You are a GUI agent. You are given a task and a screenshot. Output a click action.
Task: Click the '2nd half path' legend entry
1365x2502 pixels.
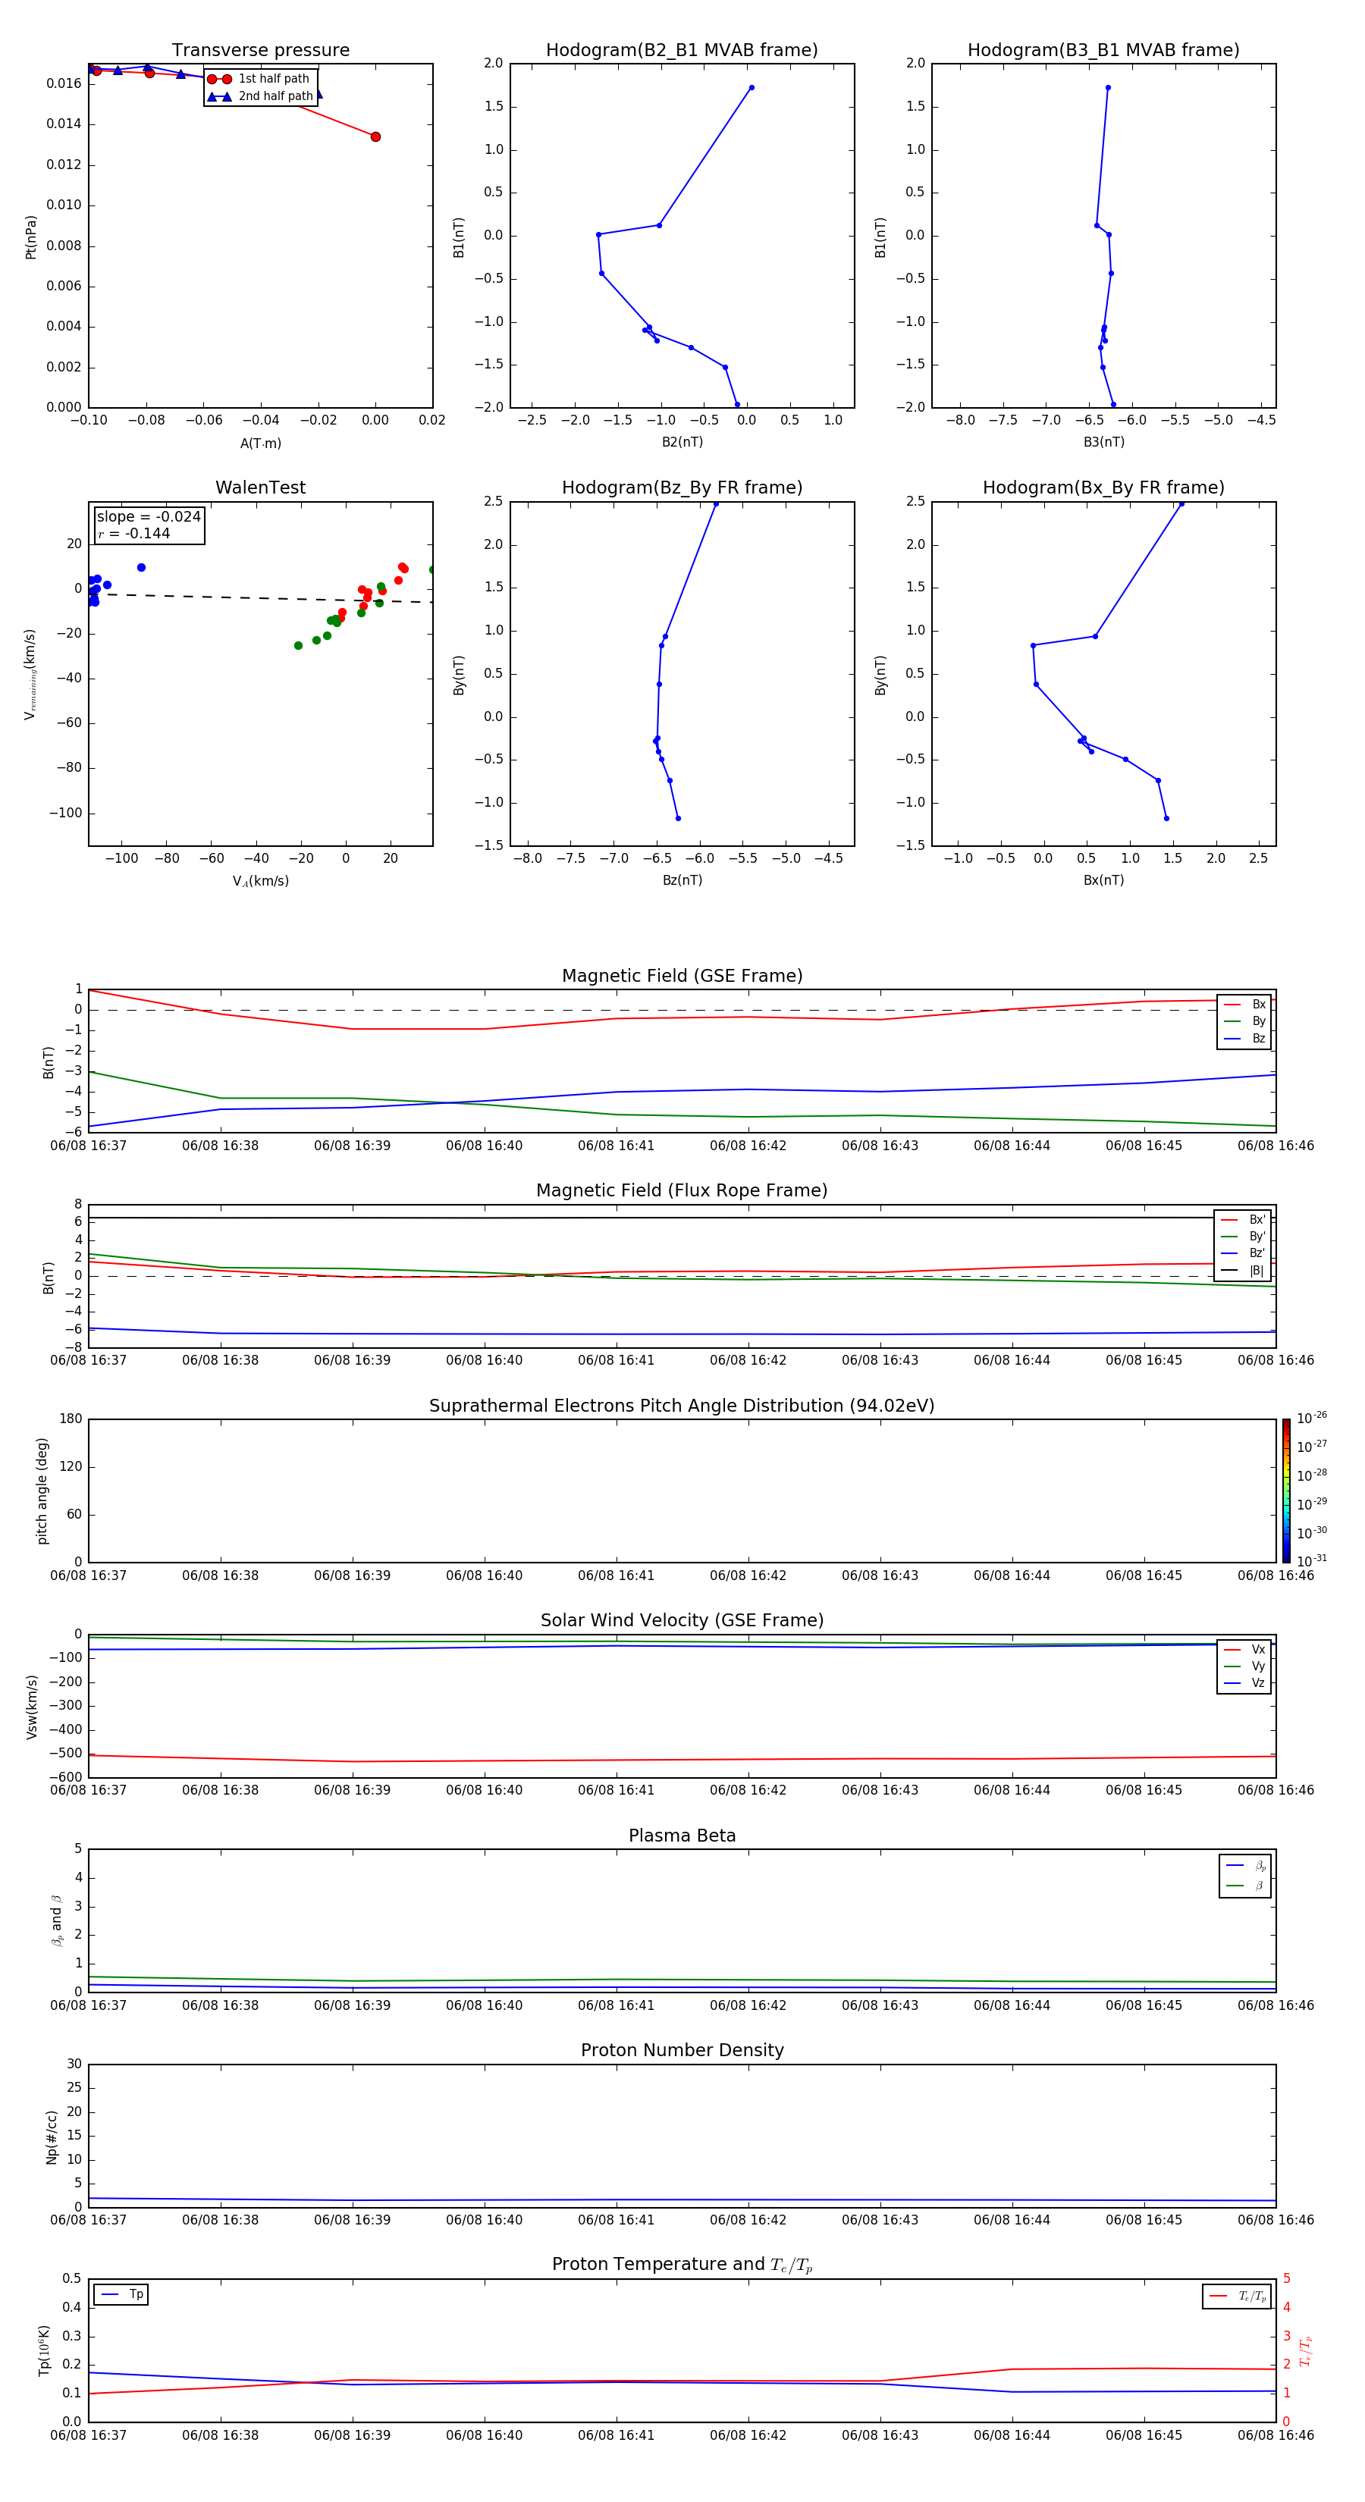(260, 96)
